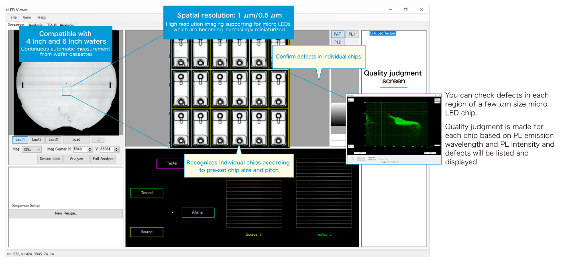Select the PAT image mode

(x=337, y=34)
